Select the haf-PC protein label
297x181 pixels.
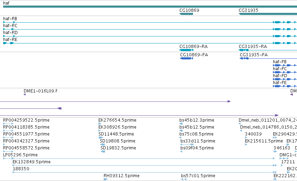tap(280, 69)
